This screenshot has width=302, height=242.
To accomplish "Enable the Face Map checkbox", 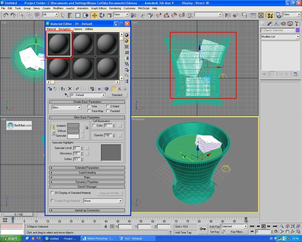I will 89,111.
